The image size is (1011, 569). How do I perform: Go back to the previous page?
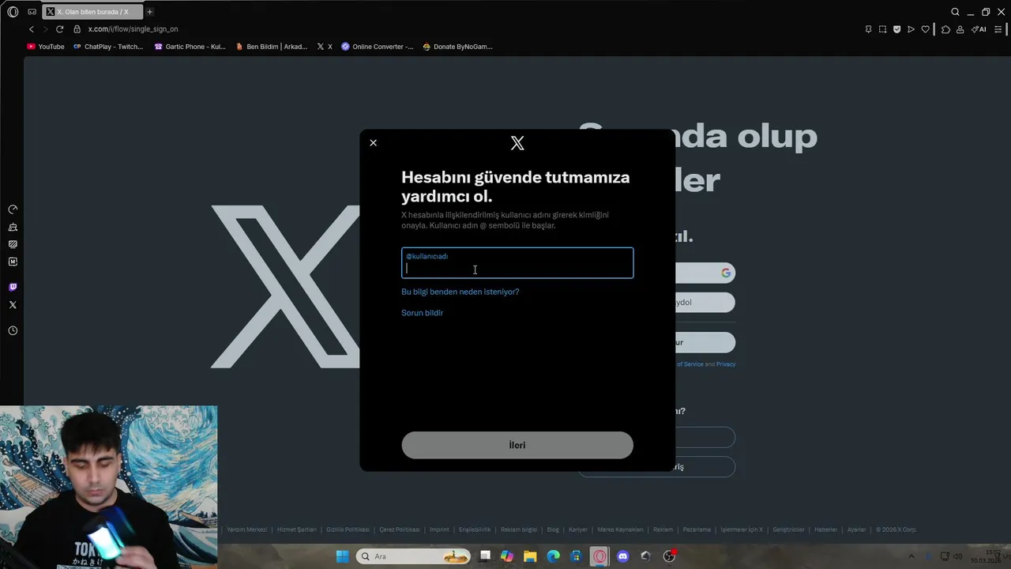pyautogui.click(x=32, y=29)
